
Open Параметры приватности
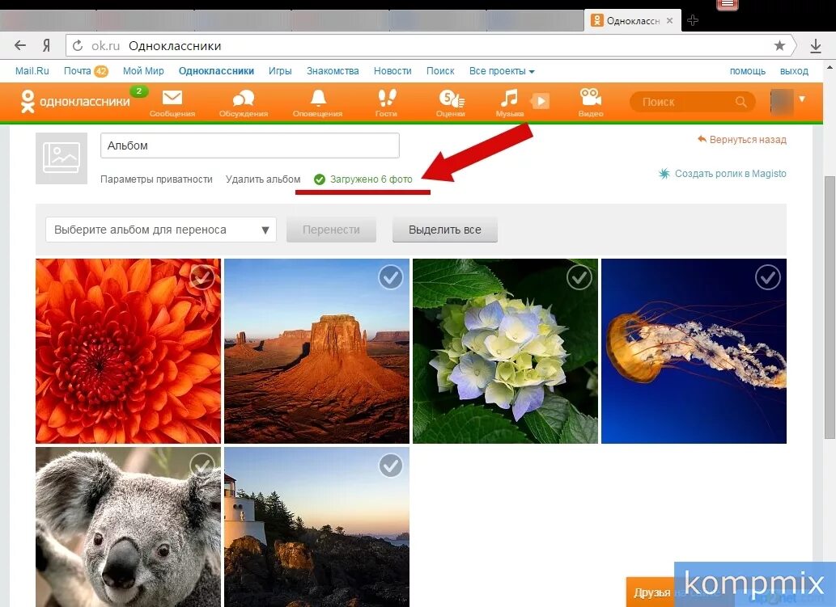156,179
